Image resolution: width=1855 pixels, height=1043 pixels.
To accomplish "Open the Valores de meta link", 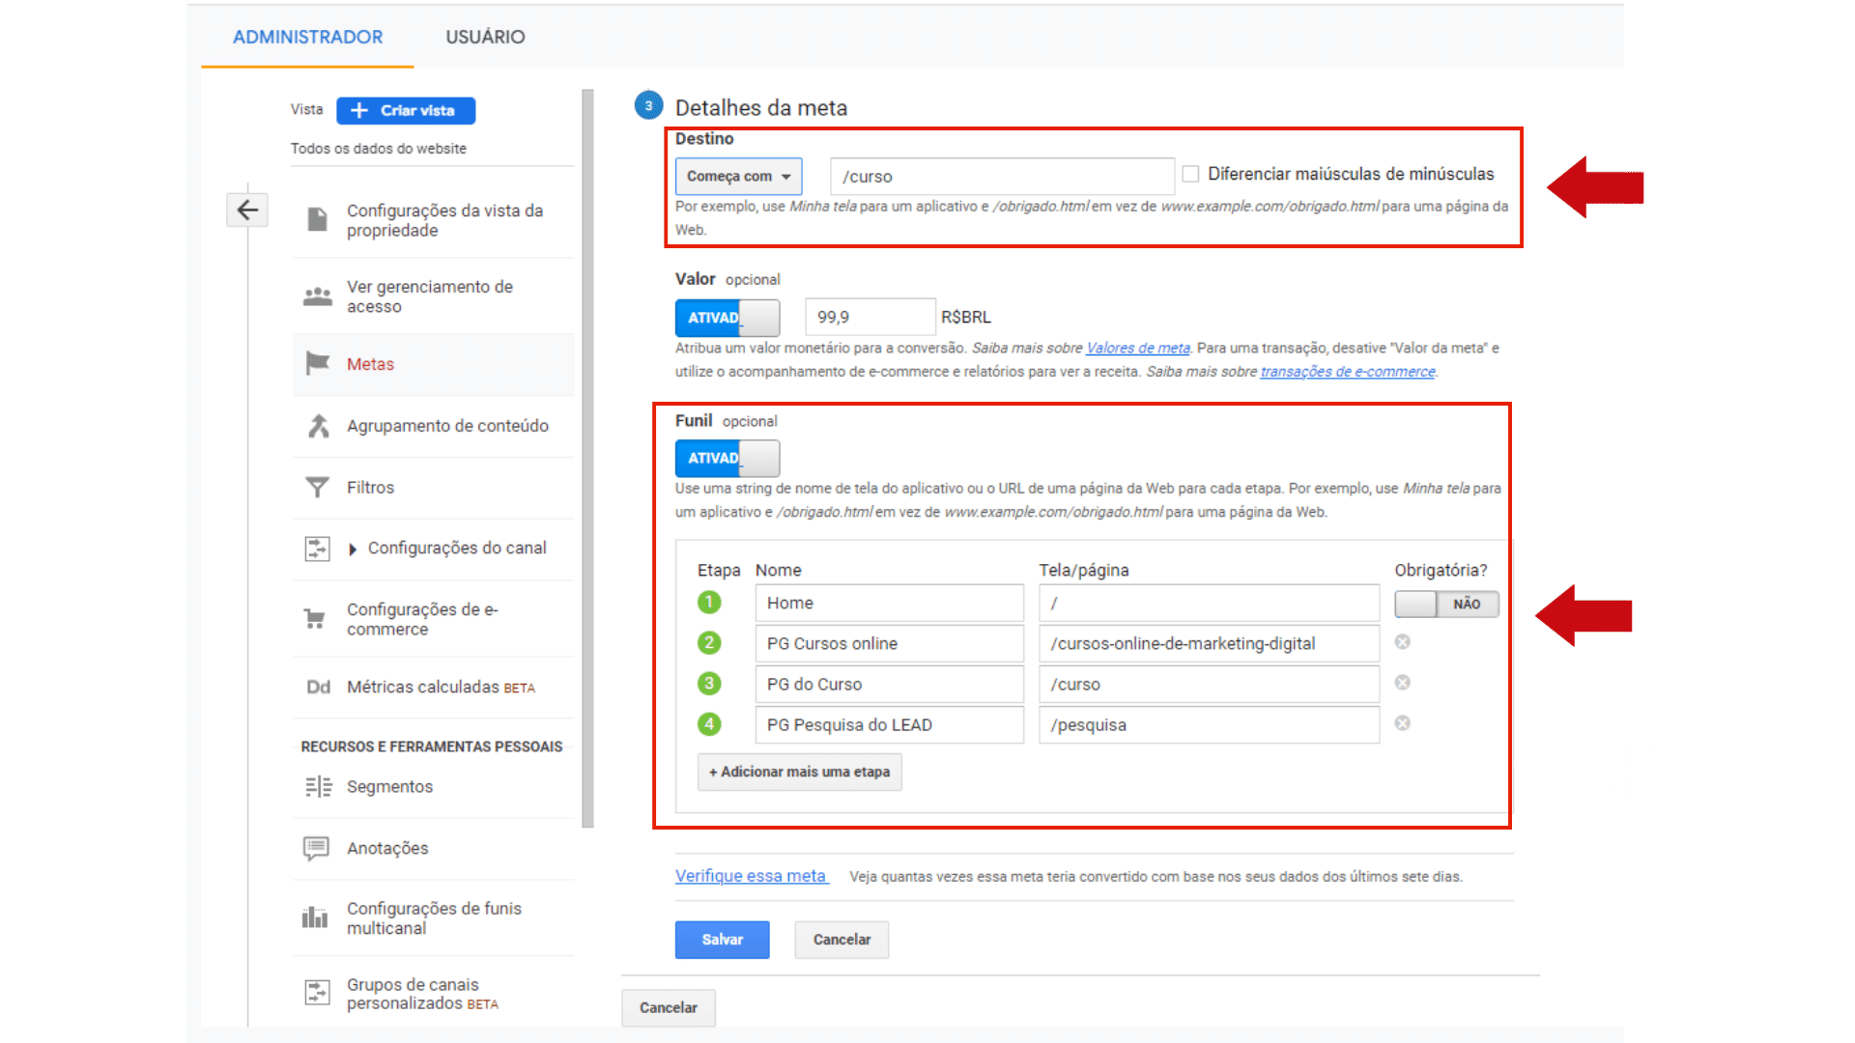I will [1137, 348].
